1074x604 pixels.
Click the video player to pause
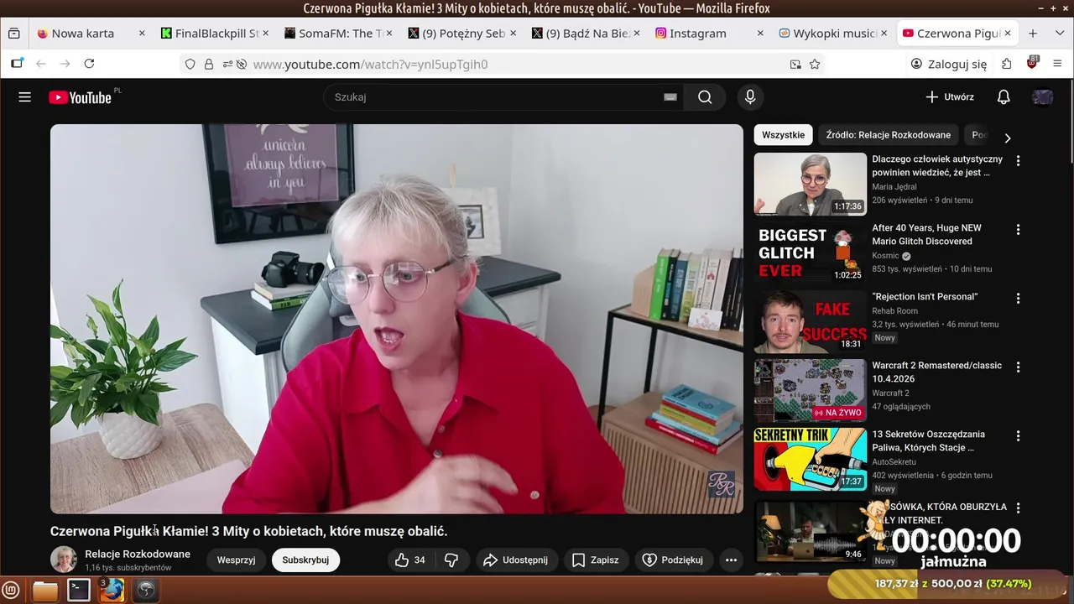coord(397,319)
